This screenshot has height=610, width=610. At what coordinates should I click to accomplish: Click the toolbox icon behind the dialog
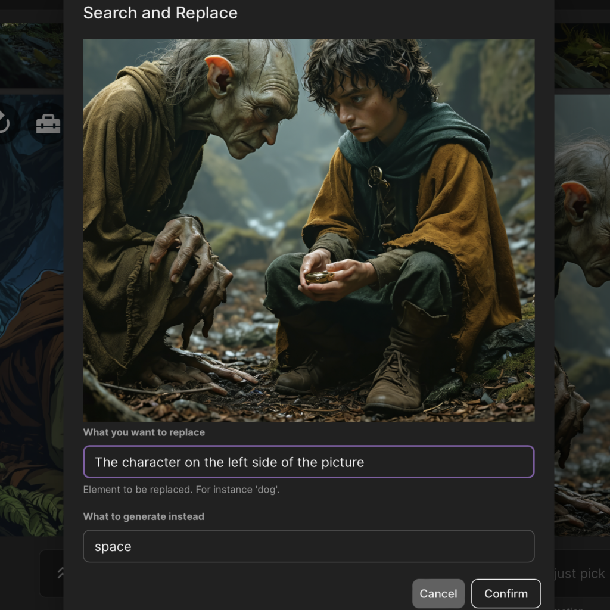pos(48,123)
